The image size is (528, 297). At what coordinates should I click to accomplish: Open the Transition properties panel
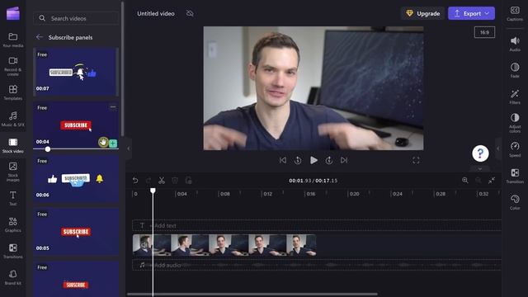[515, 176]
